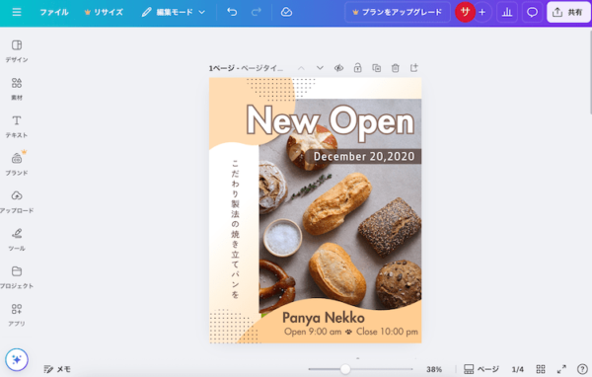Check cloud save status icon
The height and width of the screenshot is (377, 592).
tap(286, 12)
